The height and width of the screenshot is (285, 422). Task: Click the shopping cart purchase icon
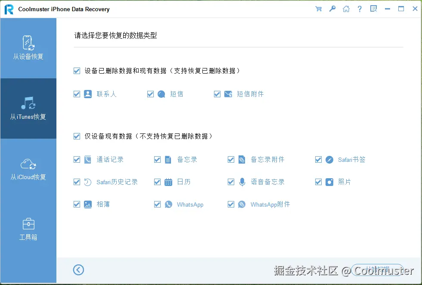(319, 9)
